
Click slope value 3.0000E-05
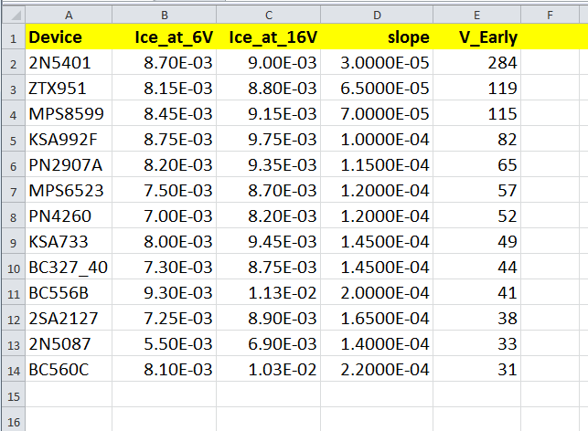pyautogui.click(x=377, y=62)
